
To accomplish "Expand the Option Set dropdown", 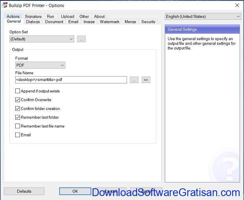I will coord(42,39).
